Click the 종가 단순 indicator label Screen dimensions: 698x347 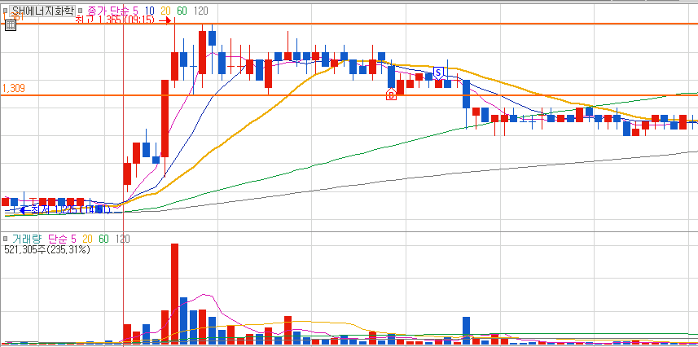[110, 11]
